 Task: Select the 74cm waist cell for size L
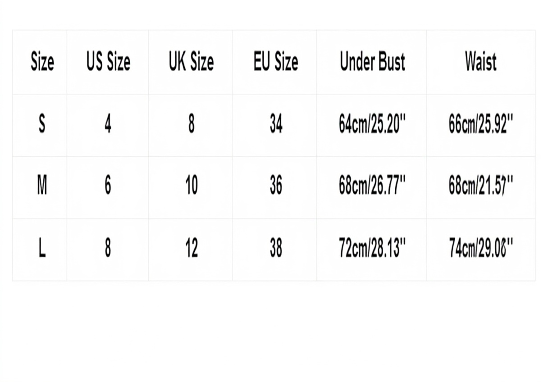pos(481,248)
